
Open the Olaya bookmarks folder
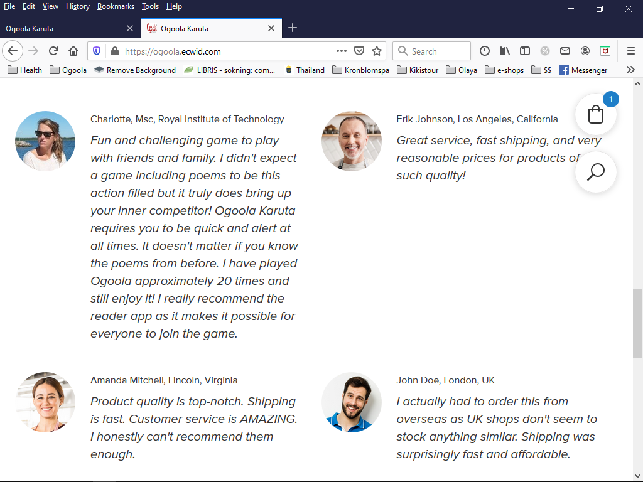coord(462,70)
